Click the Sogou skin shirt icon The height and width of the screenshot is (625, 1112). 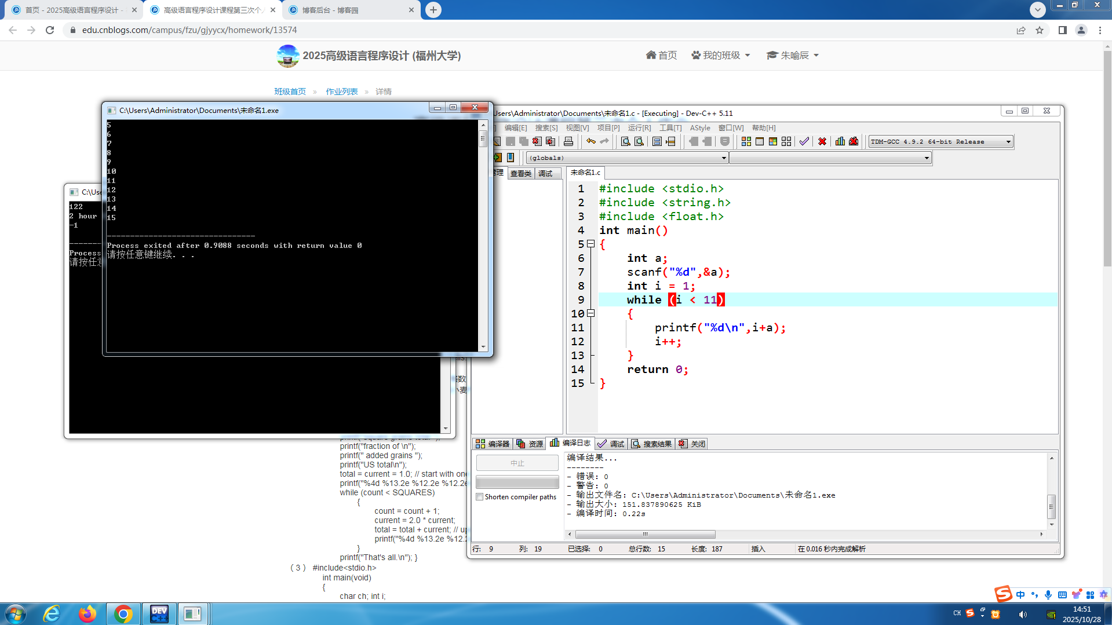(x=1076, y=595)
